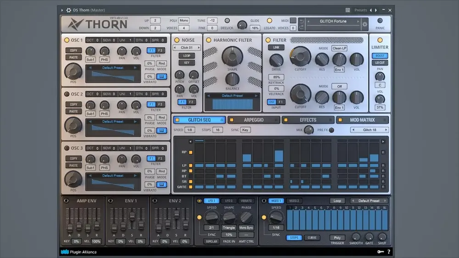
Task: Open LFO shape Triangle selector
Action: point(229,228)
